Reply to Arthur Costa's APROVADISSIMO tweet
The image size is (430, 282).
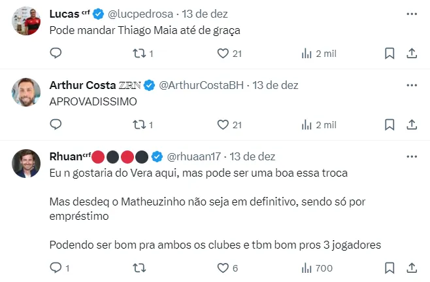pos(56,124)
